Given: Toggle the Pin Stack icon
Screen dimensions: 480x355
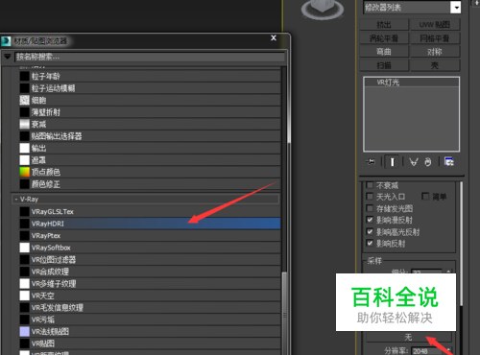Looking at the screenshot, I should (371, 162).
